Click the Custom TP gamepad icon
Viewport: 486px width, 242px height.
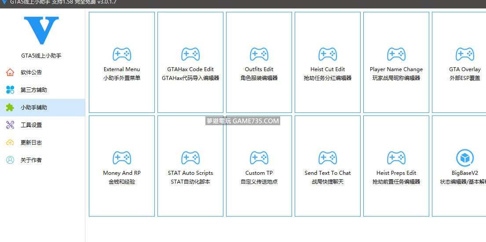pyautogui.click(x=259, y=158)
